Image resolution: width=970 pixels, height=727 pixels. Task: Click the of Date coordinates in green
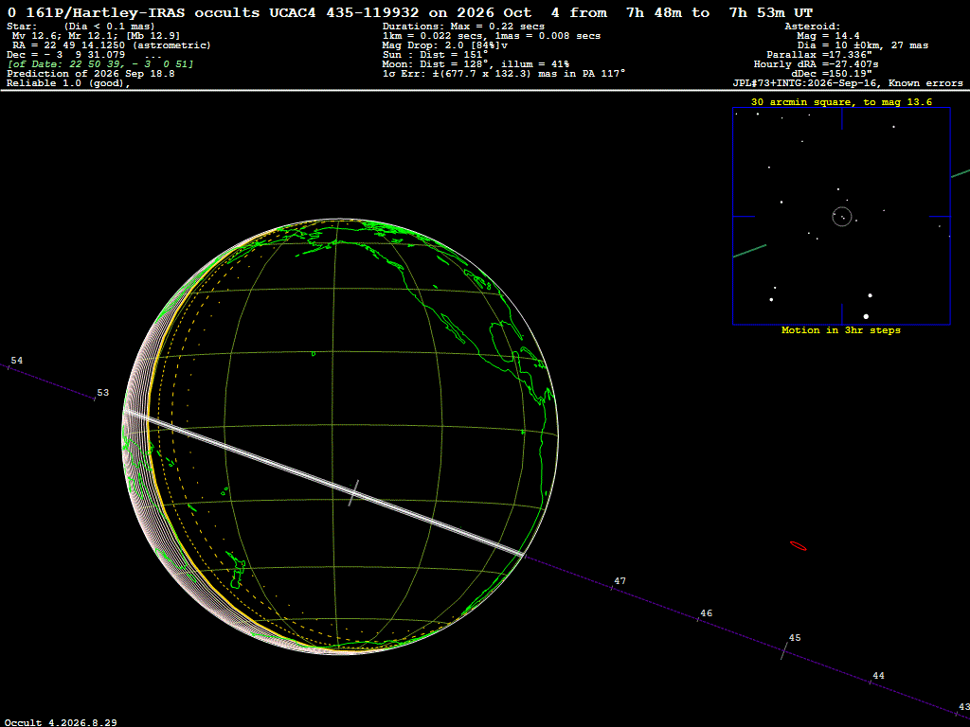100,64
